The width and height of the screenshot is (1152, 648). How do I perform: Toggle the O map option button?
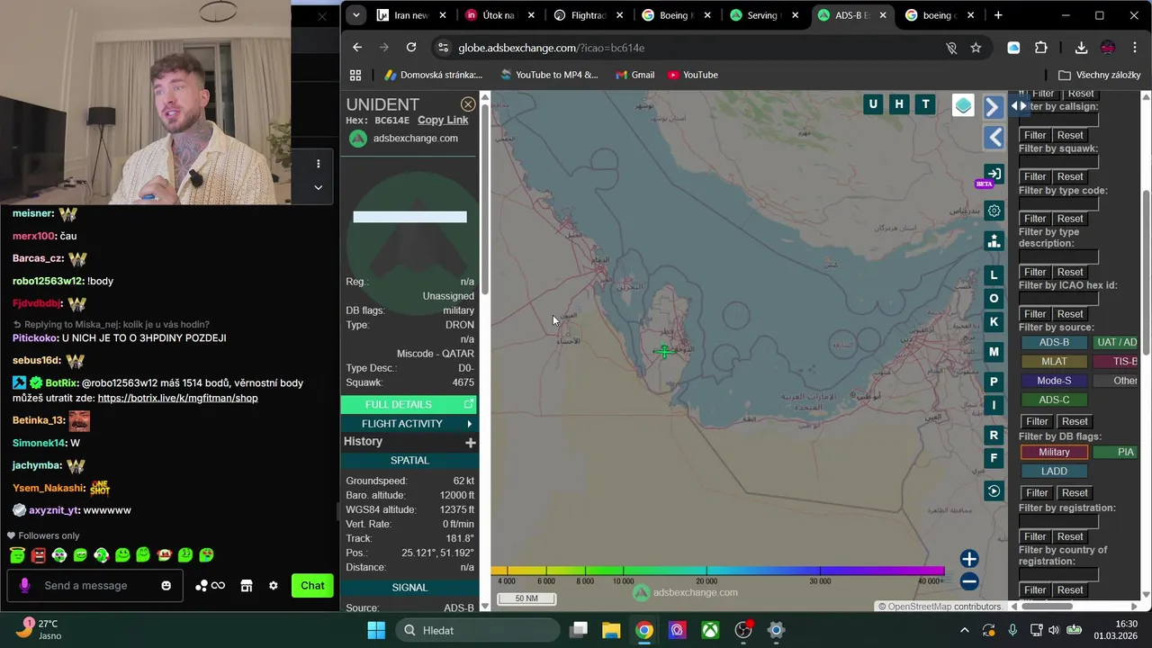pos(994,299)
